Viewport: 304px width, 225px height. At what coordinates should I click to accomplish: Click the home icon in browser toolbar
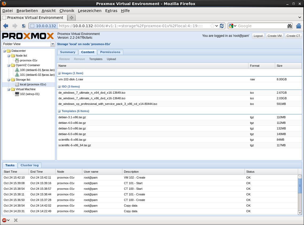pyautogui.click(x=299, y=26)
